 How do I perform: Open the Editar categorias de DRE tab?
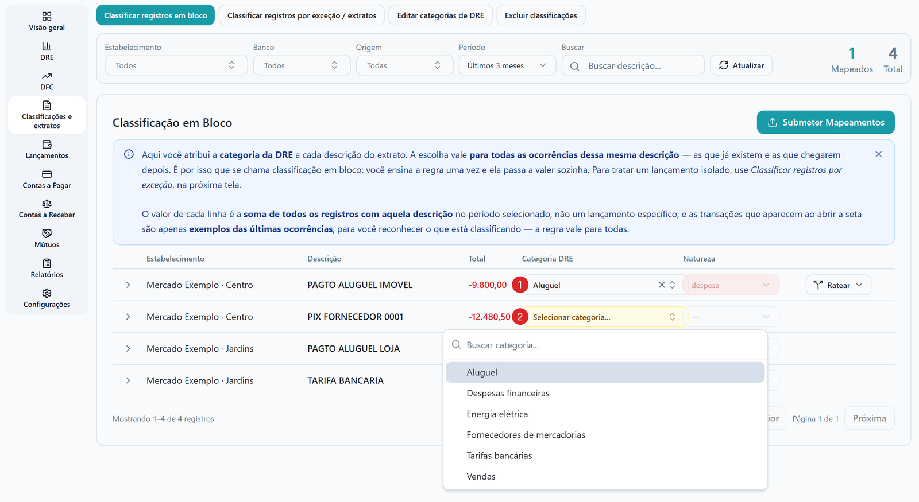441,15
